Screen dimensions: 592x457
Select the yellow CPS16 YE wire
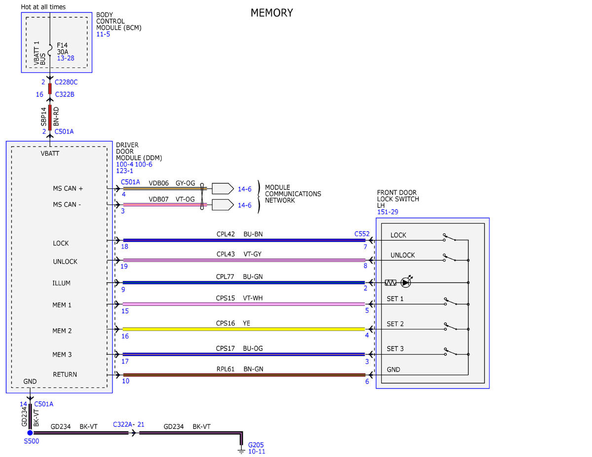pyautogui.click(x=244, y=329)
